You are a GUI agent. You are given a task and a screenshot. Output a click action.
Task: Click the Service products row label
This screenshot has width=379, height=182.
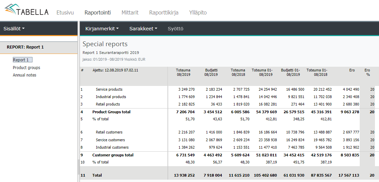[x=109, y=89]
